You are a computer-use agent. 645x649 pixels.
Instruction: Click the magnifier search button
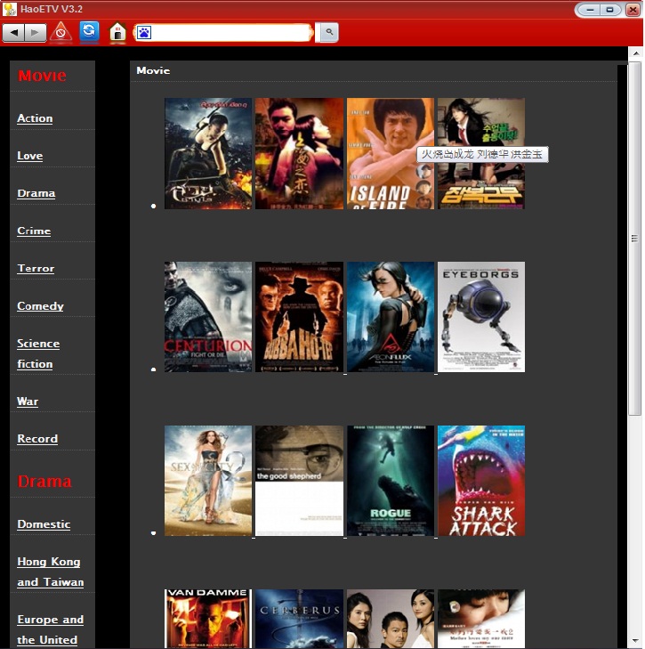[x=328, y=33]
